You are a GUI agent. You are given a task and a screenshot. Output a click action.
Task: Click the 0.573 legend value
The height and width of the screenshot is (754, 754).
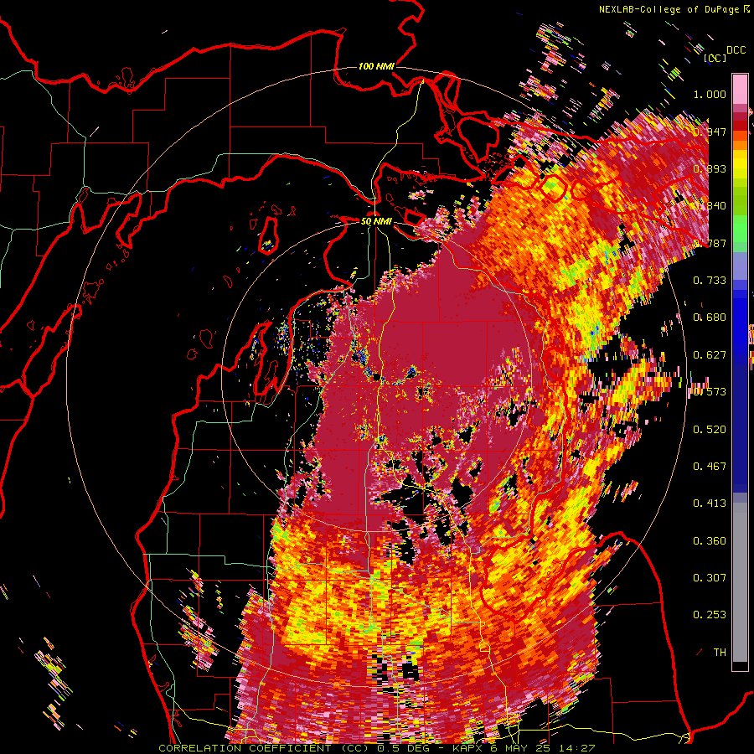click(710, 392)
